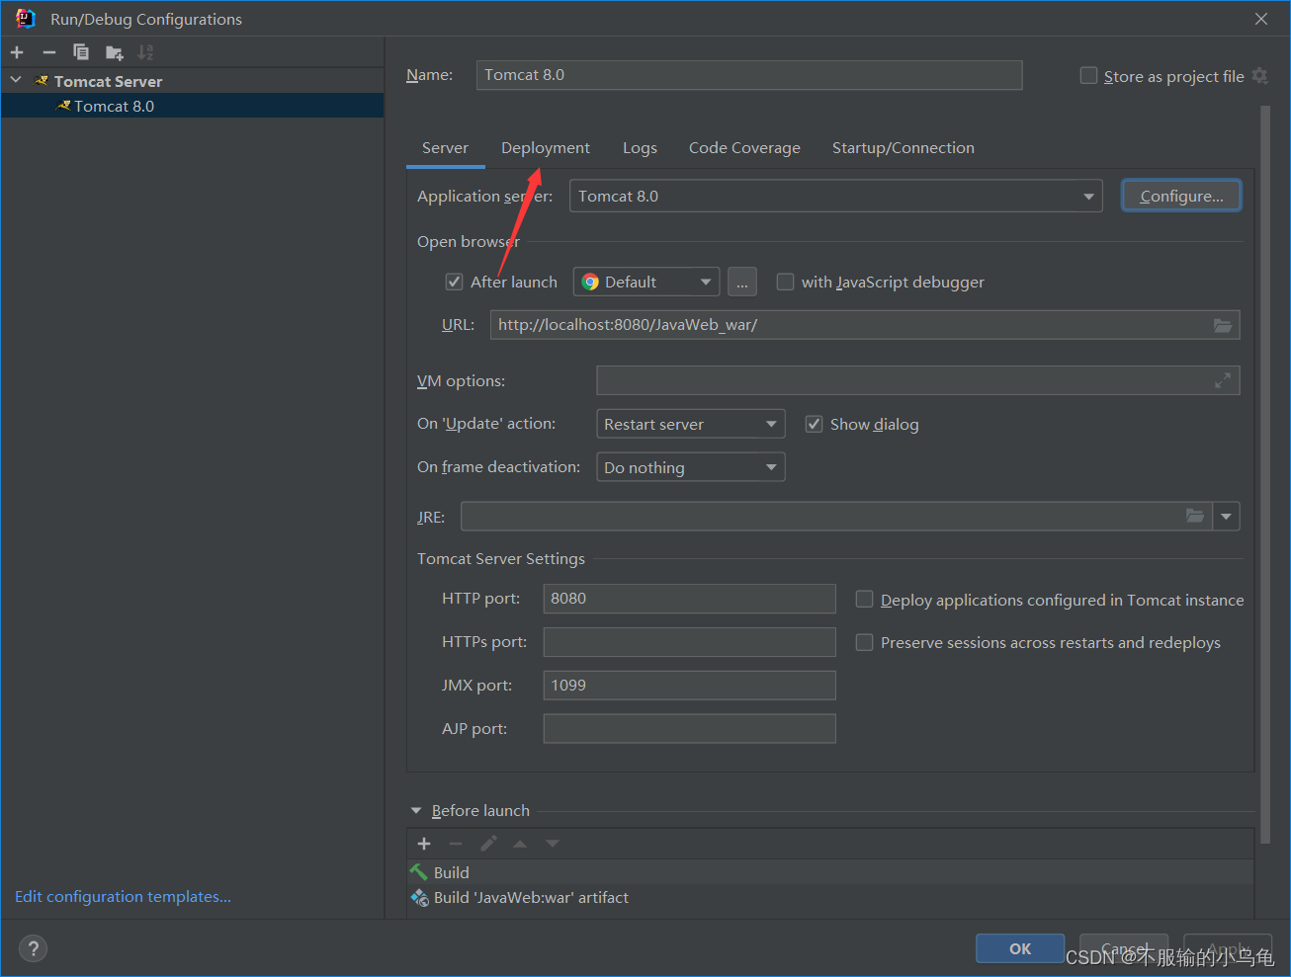
Task: Open Default browser dropdown
Action: click(x=646, y=283)
